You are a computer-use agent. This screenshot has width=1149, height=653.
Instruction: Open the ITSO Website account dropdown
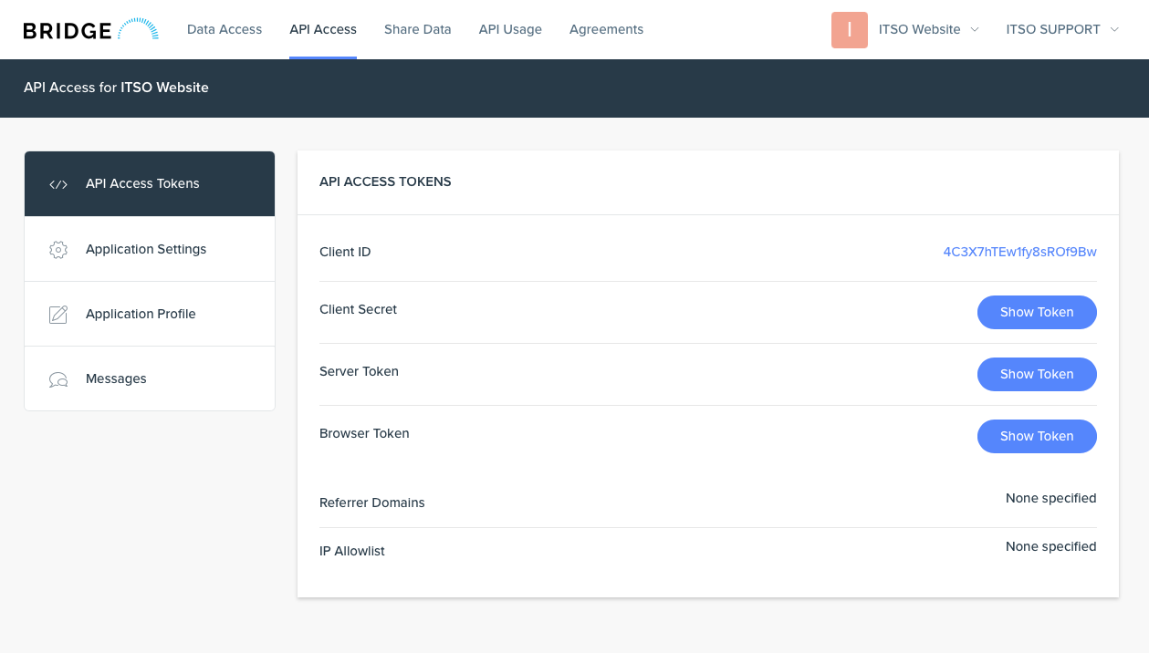click(x=920, y=29)
